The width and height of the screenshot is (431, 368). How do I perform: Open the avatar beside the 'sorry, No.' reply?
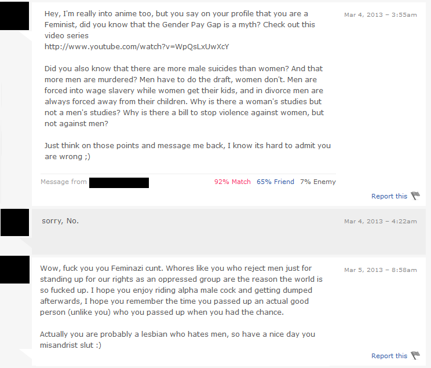click(x=15, y=222)
